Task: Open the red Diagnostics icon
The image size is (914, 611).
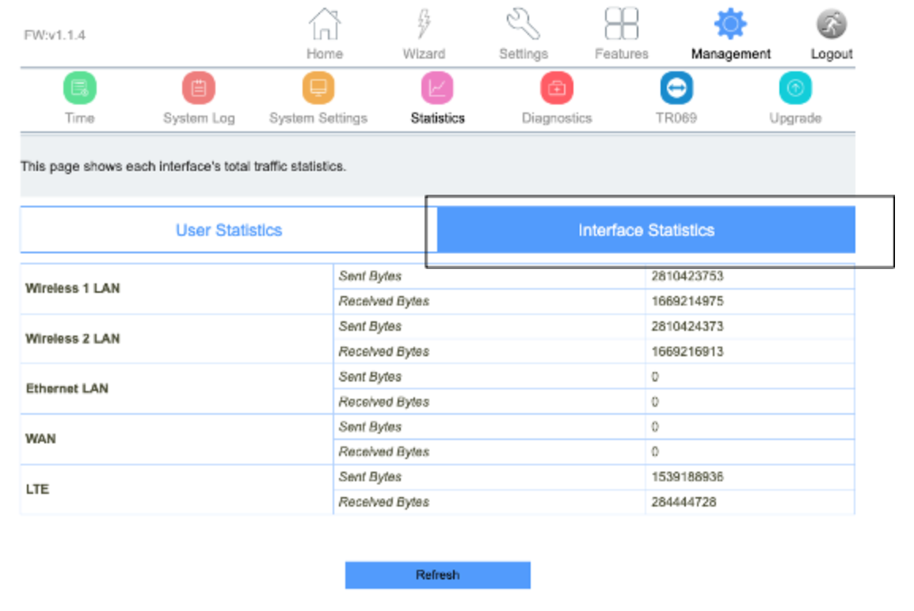Action: 557,88
